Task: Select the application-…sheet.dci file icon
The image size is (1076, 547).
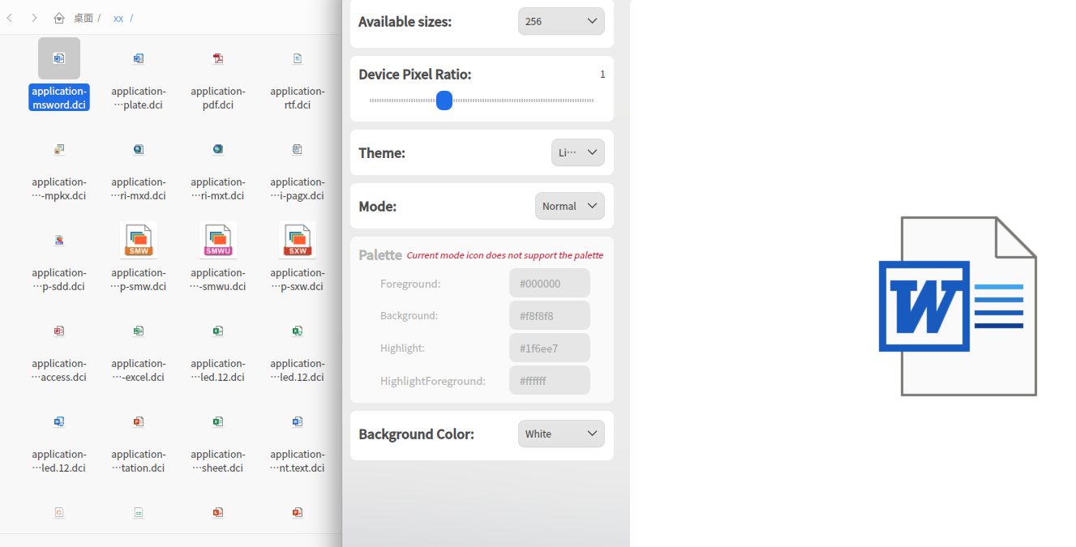Action: (x=218, y=421)
